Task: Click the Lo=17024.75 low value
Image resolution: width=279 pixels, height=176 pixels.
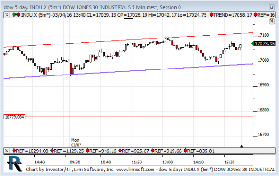Action: [x=192, y=15]
